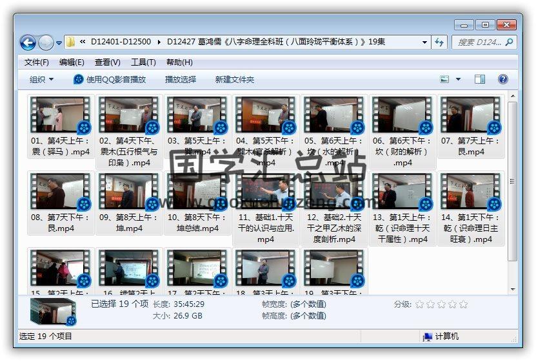Select video 07、第7天上午：艮.mp4

coord(471,127)
